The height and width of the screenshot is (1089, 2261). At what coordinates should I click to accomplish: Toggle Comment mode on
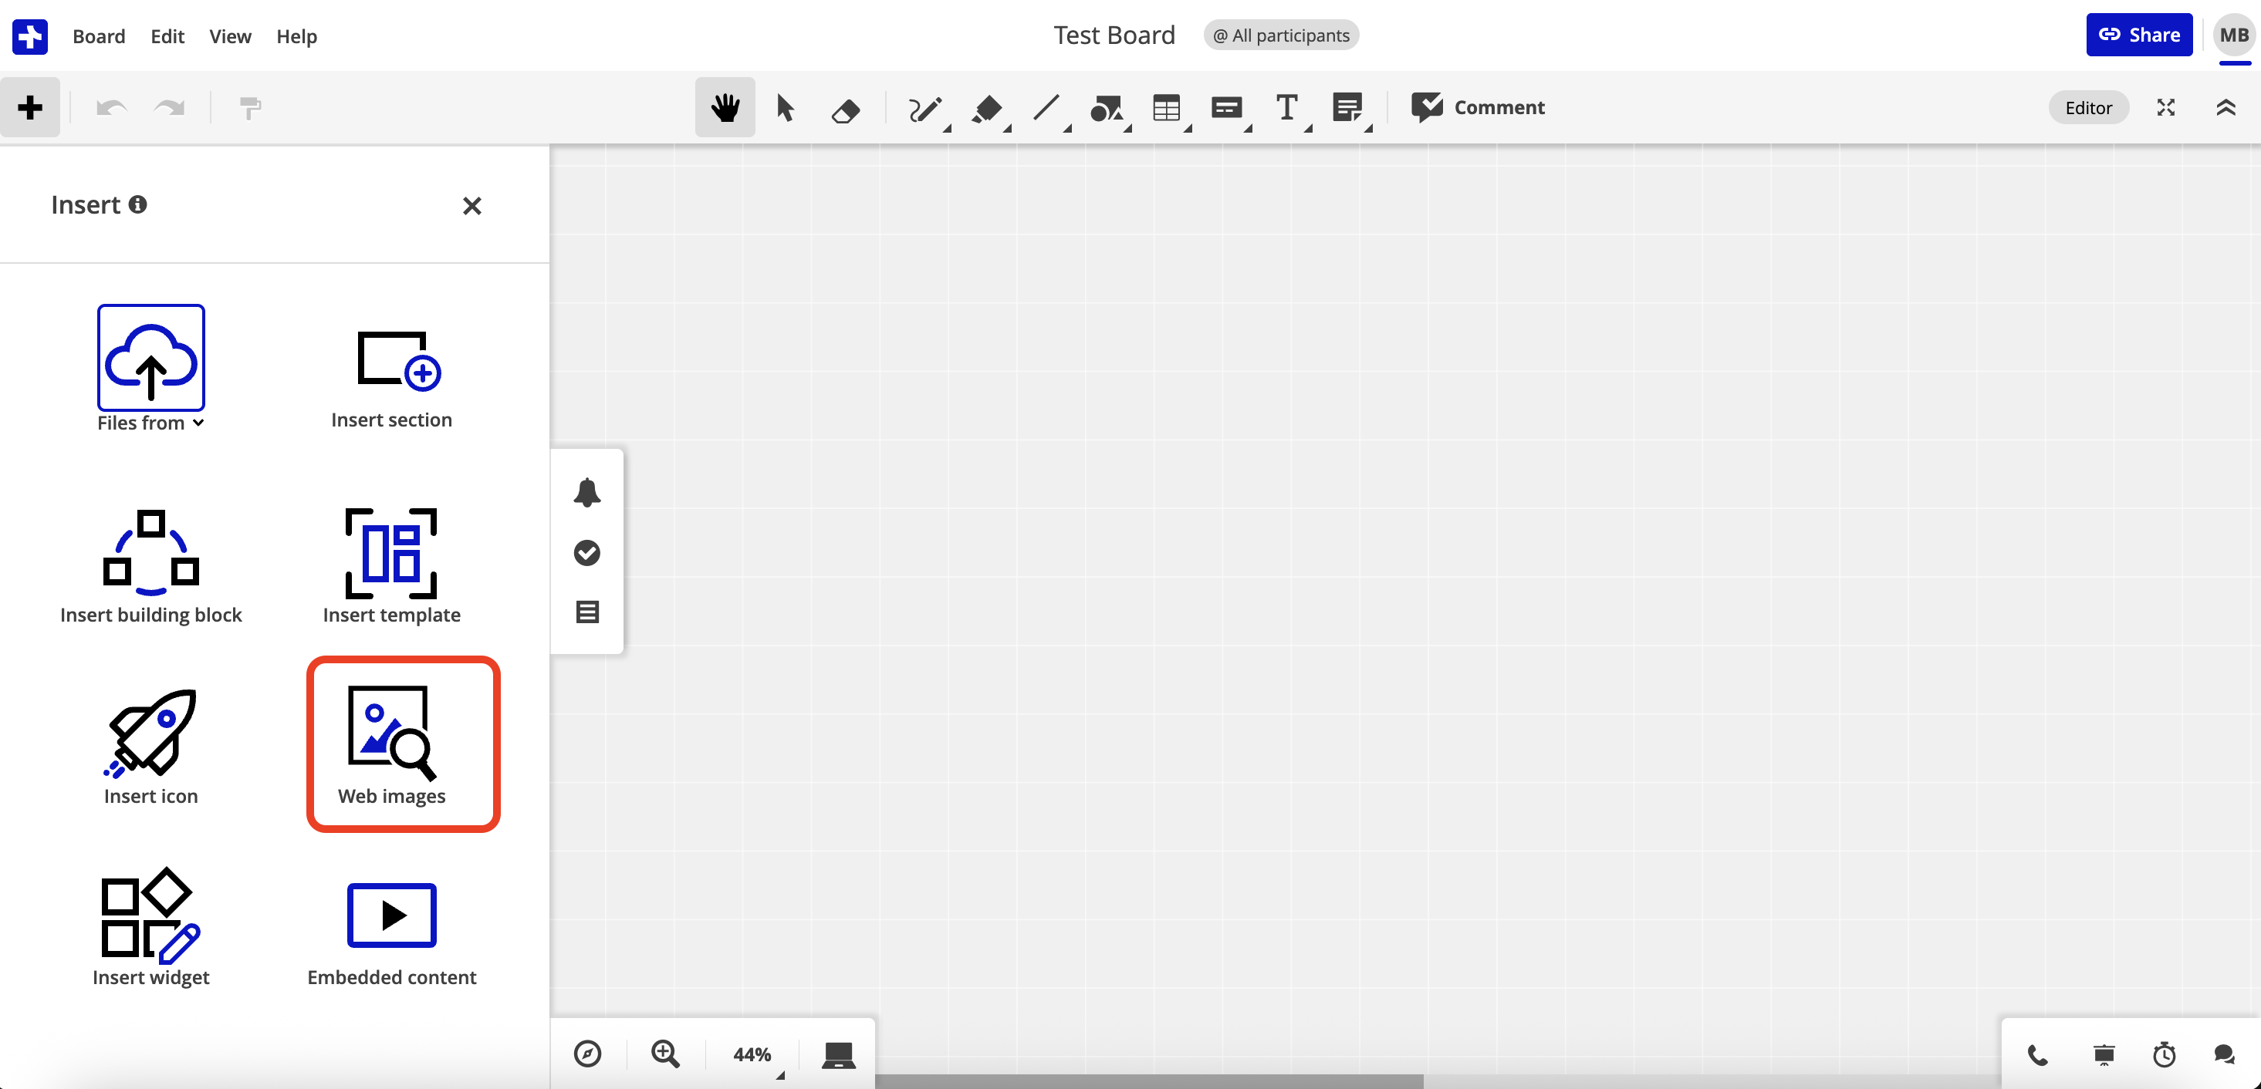click(1479, 107)
